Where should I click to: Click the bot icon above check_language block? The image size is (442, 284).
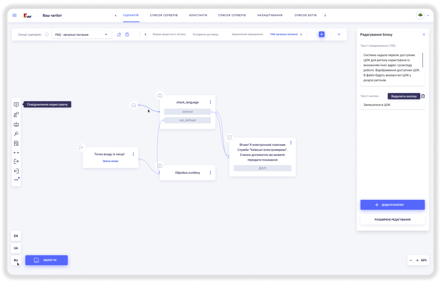(160, 95)
